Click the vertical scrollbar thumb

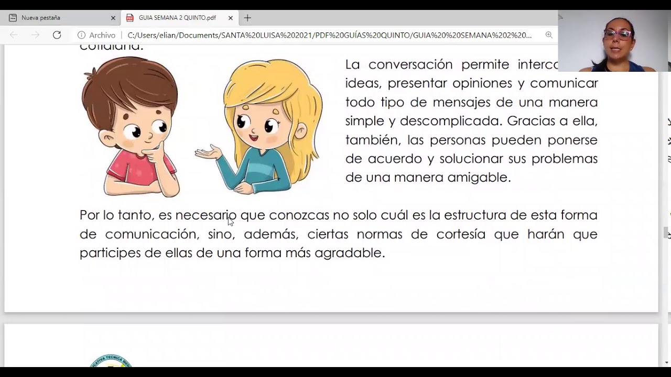(x=666, y=232)
